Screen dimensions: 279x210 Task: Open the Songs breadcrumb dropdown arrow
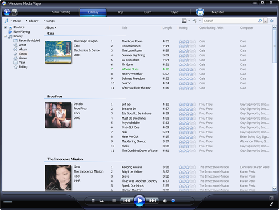tap(44, 21)
